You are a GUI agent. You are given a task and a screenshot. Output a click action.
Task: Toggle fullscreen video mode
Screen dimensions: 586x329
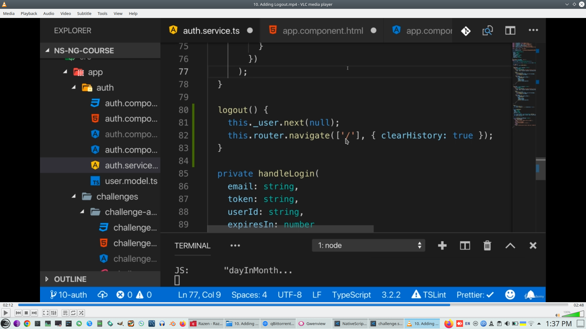click(45, 313)
